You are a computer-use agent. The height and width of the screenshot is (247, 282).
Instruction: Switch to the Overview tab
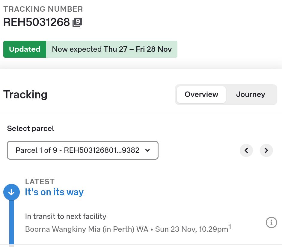pyautogui.click(x=201, y=94)
